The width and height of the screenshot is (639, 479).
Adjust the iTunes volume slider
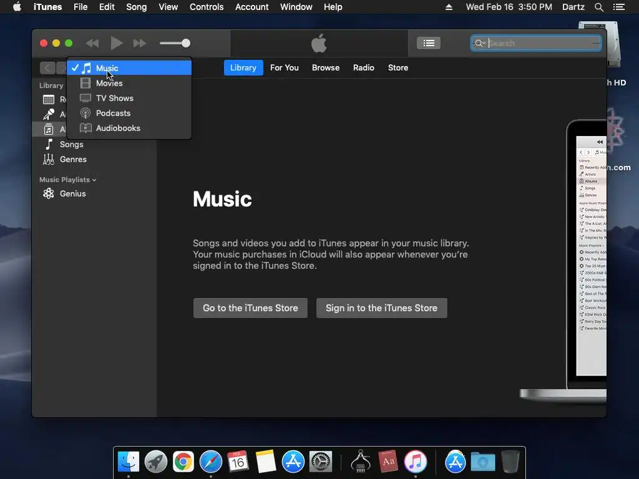point(175,43)
